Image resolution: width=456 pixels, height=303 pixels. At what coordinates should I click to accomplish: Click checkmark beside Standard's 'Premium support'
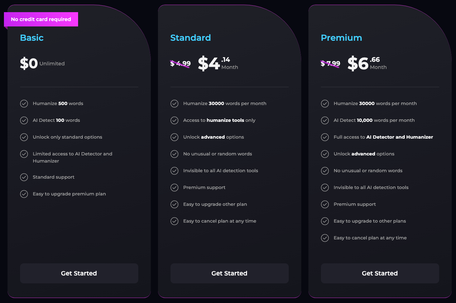click(x=174, y=188)
